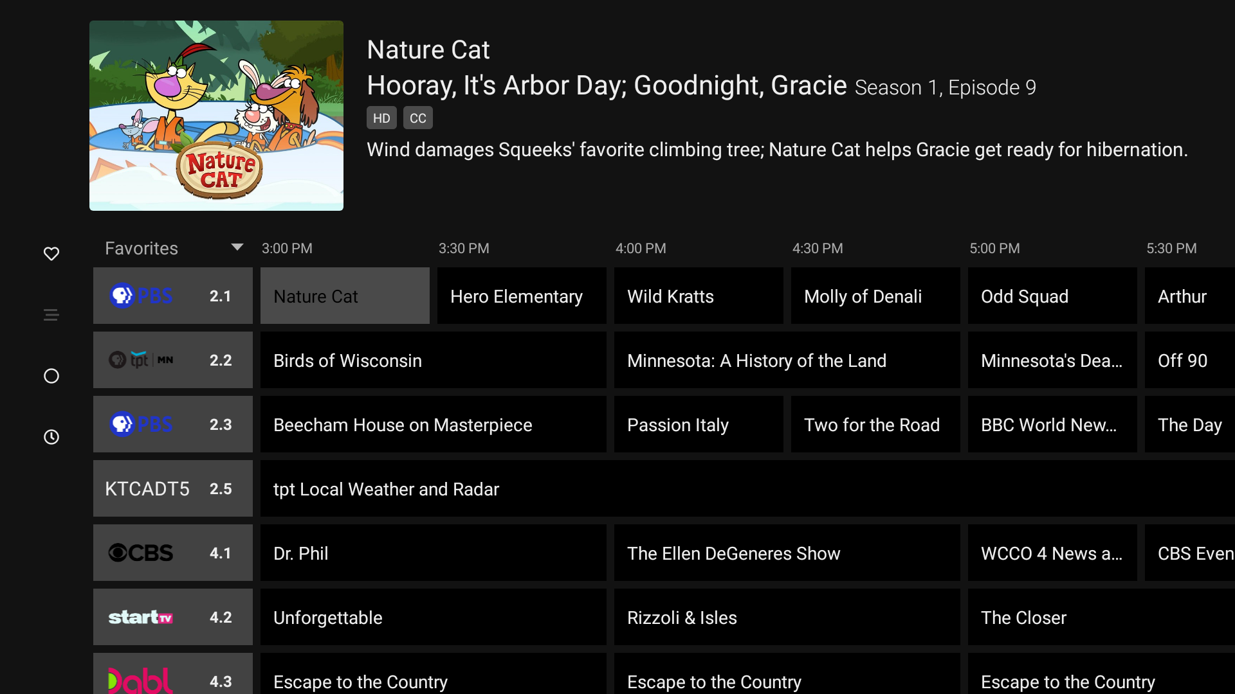This screenshot has width=1235, height=694.
Task: Click the CC closed captions badge
Action: pyautogui.click(x=418, y=118)
